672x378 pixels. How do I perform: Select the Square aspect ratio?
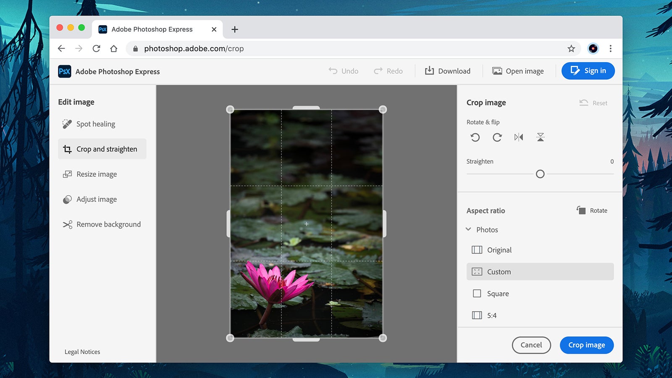point(497,294)
